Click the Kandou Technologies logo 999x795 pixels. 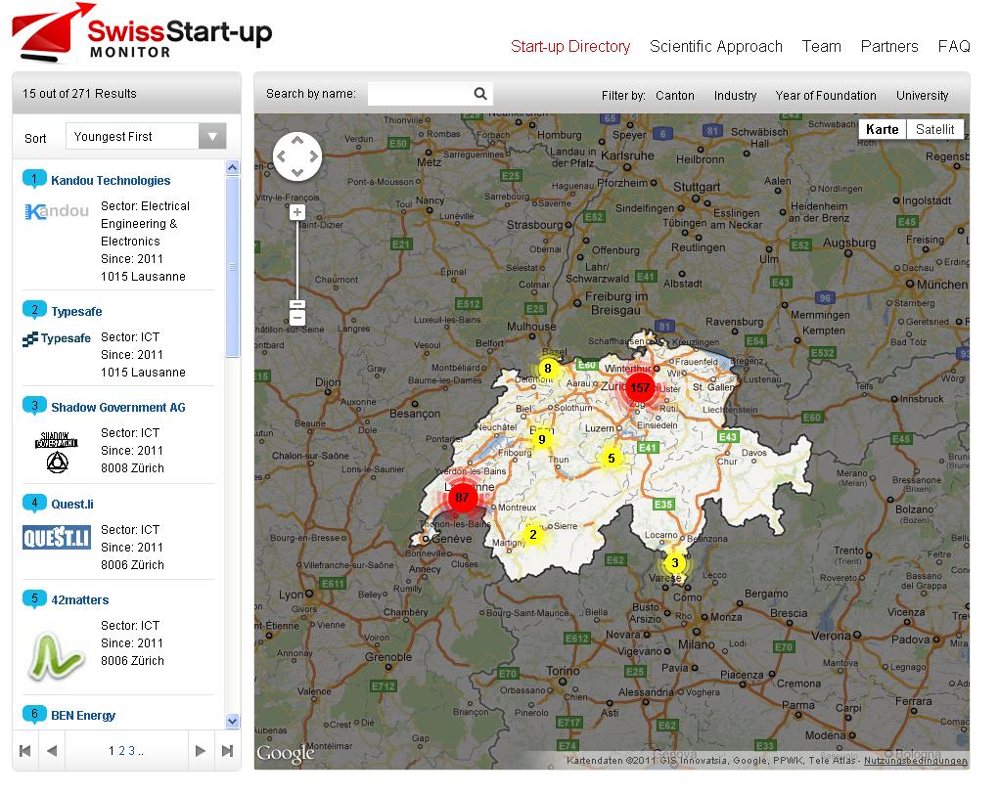55,210
